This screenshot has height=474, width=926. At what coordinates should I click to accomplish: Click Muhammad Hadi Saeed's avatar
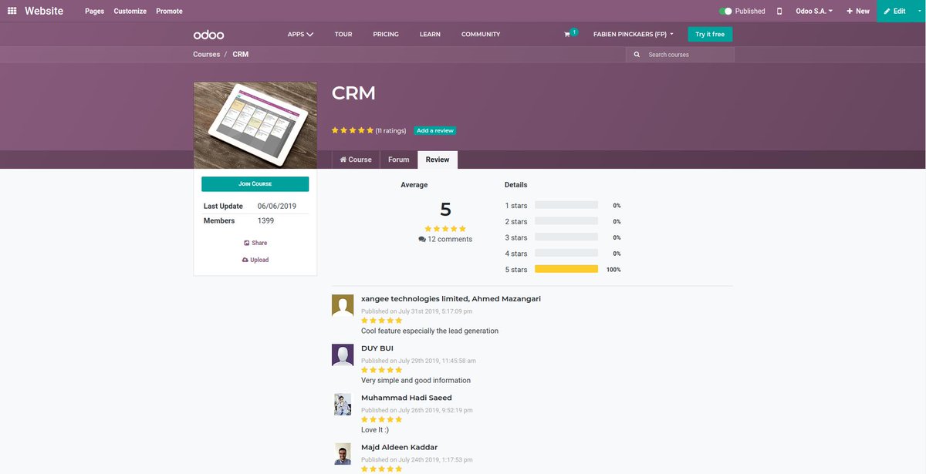(x=343, y=405)
